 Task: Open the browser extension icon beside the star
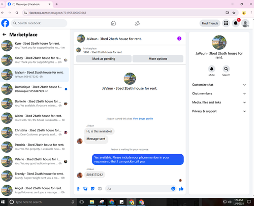click(x=244, y=13)
